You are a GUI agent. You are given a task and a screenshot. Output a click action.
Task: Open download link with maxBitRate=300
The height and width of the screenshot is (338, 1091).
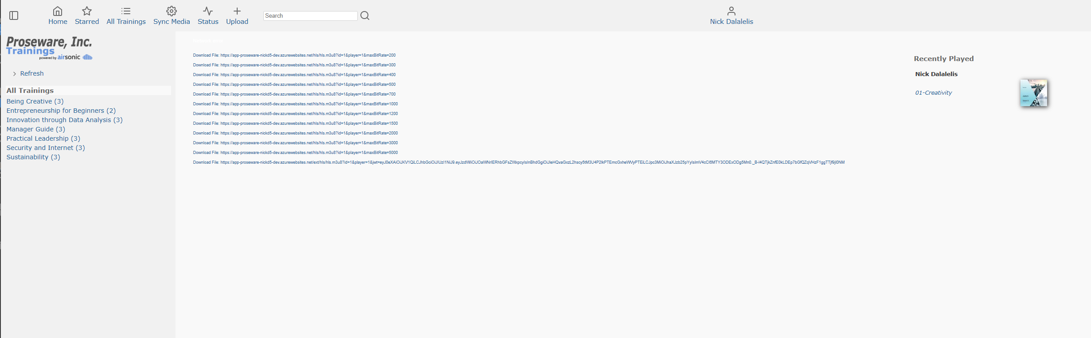[294, 65]
